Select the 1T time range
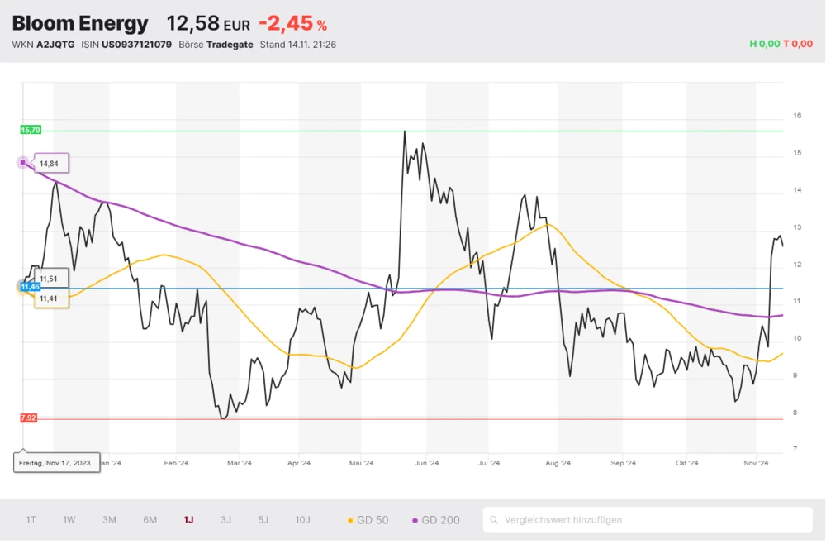Screen dimensions: 826x549 [x=31, y=520]
